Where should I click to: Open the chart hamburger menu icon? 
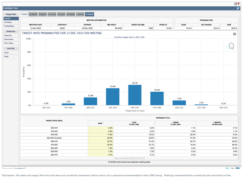(x=235, y=34)
